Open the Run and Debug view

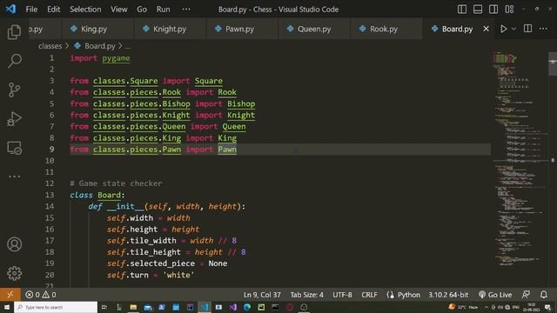coord(14,119)
